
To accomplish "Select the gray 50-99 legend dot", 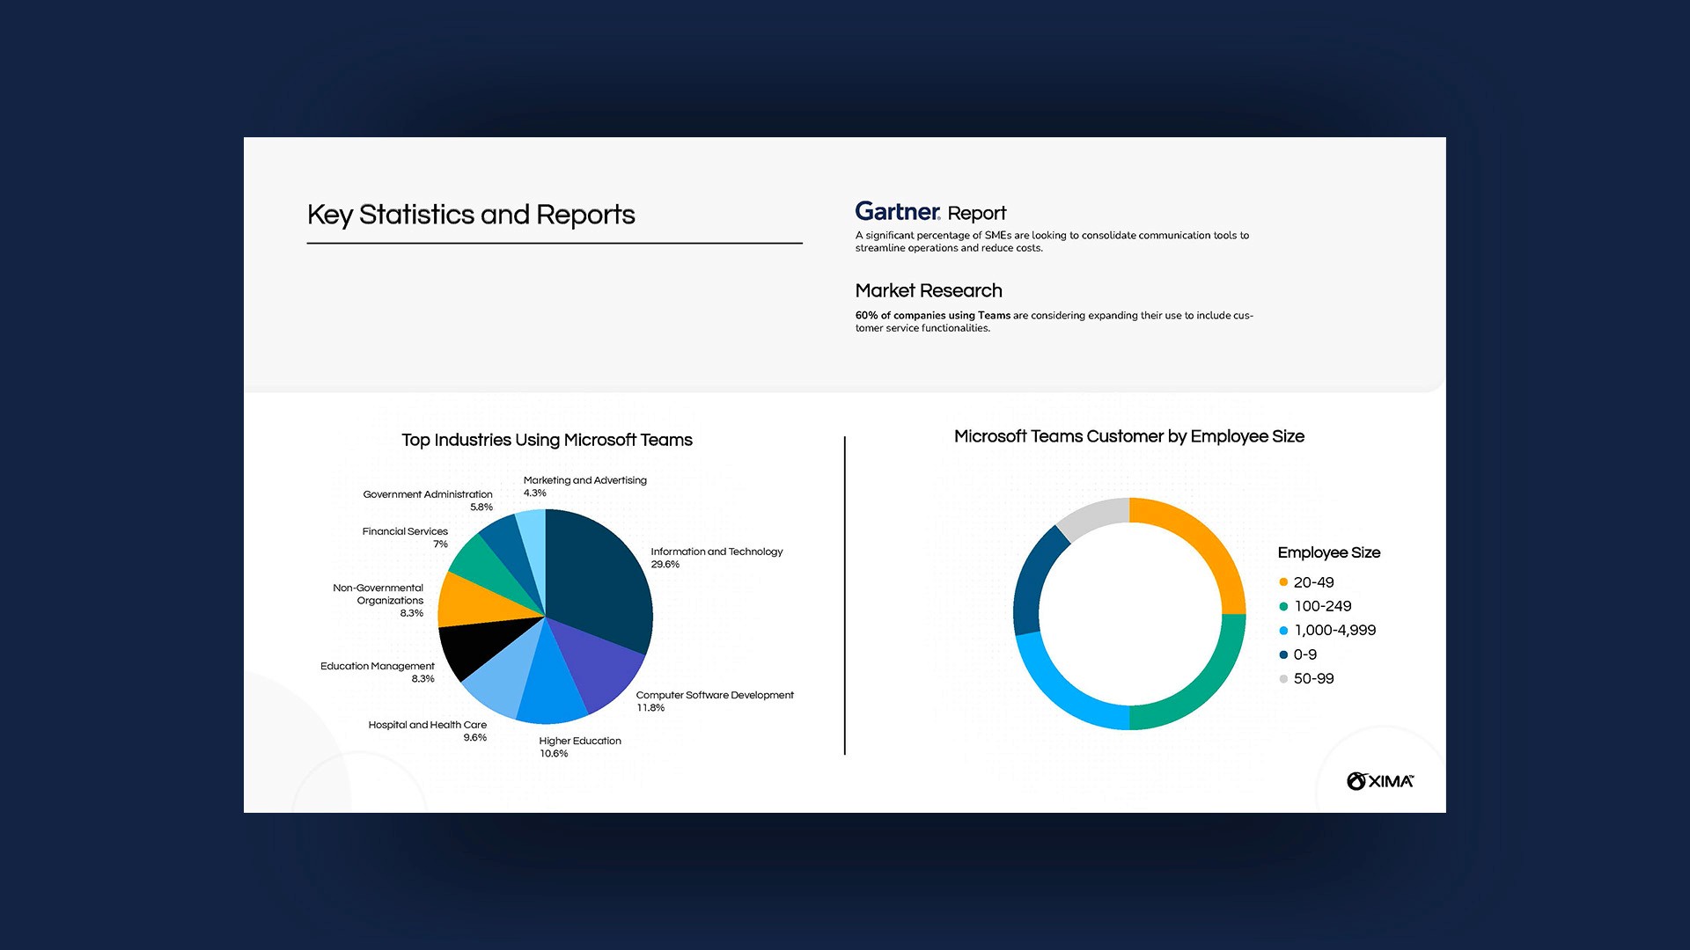I will click(1283, 679).
